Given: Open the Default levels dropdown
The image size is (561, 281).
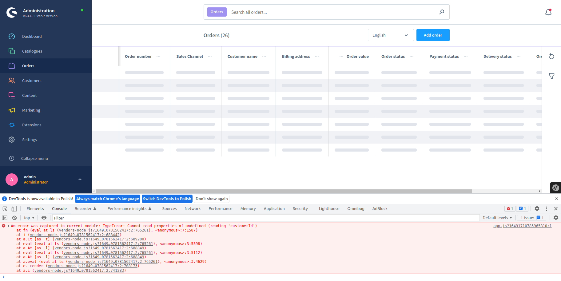Looking at the screenshot, I should (497, 218).
